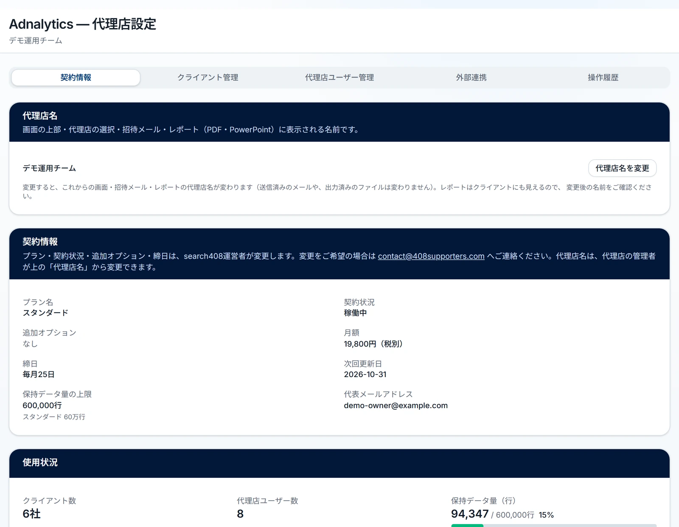This screenshot has height=527, width=679.
Task: Click the data limit value 600,000行
Action: click(x=42, y=406)
